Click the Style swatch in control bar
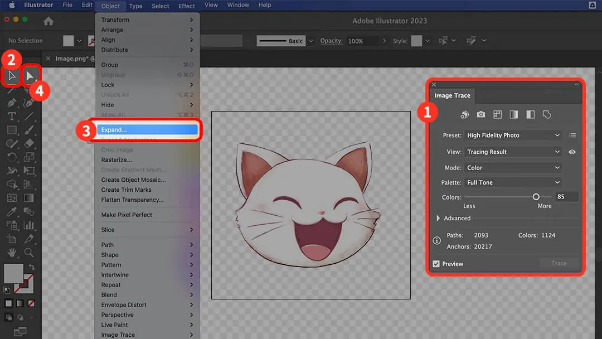 point(416,41)
